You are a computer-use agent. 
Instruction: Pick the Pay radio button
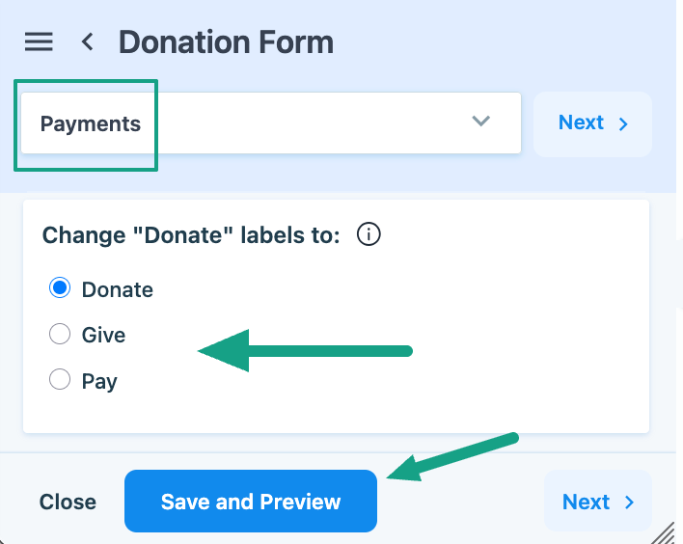click(60, 380)
